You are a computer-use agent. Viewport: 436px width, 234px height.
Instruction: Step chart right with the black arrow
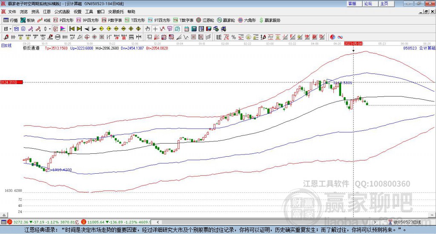tap(94, 29)
